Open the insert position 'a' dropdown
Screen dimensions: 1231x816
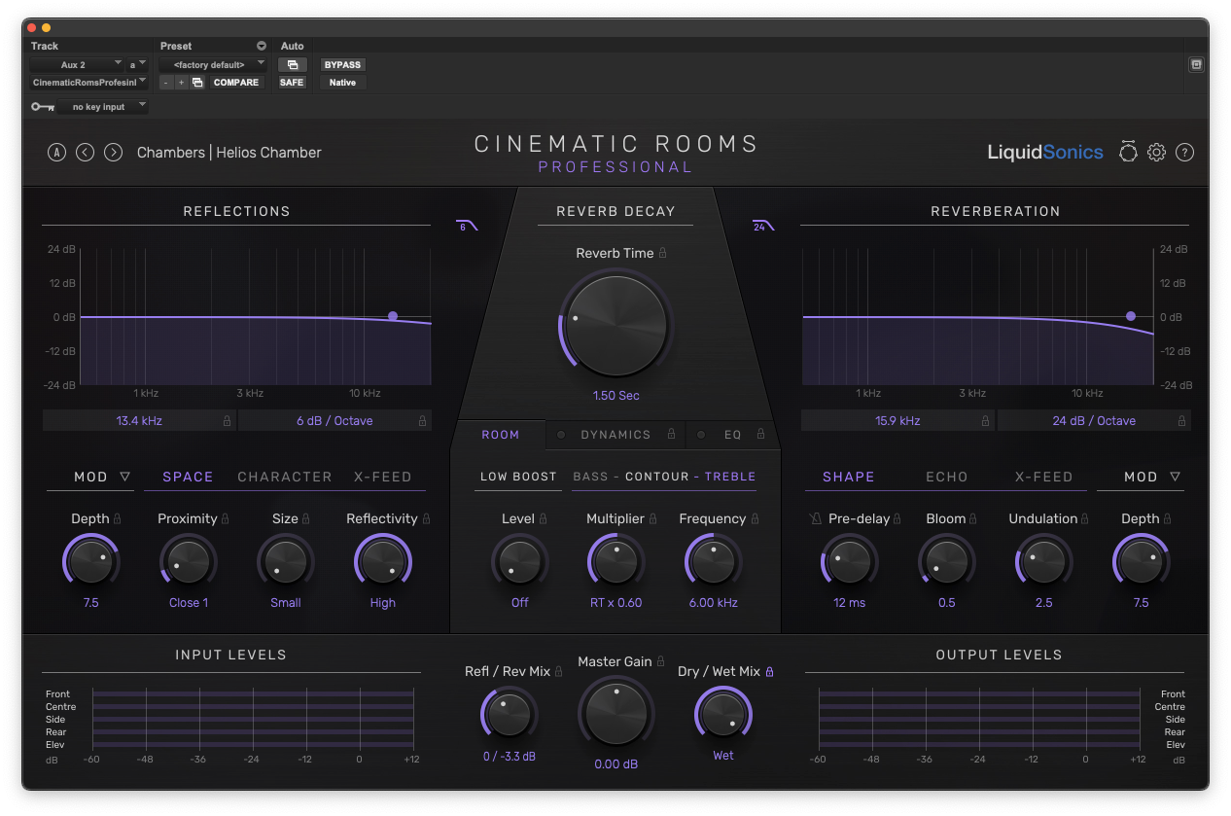(138, 65)
